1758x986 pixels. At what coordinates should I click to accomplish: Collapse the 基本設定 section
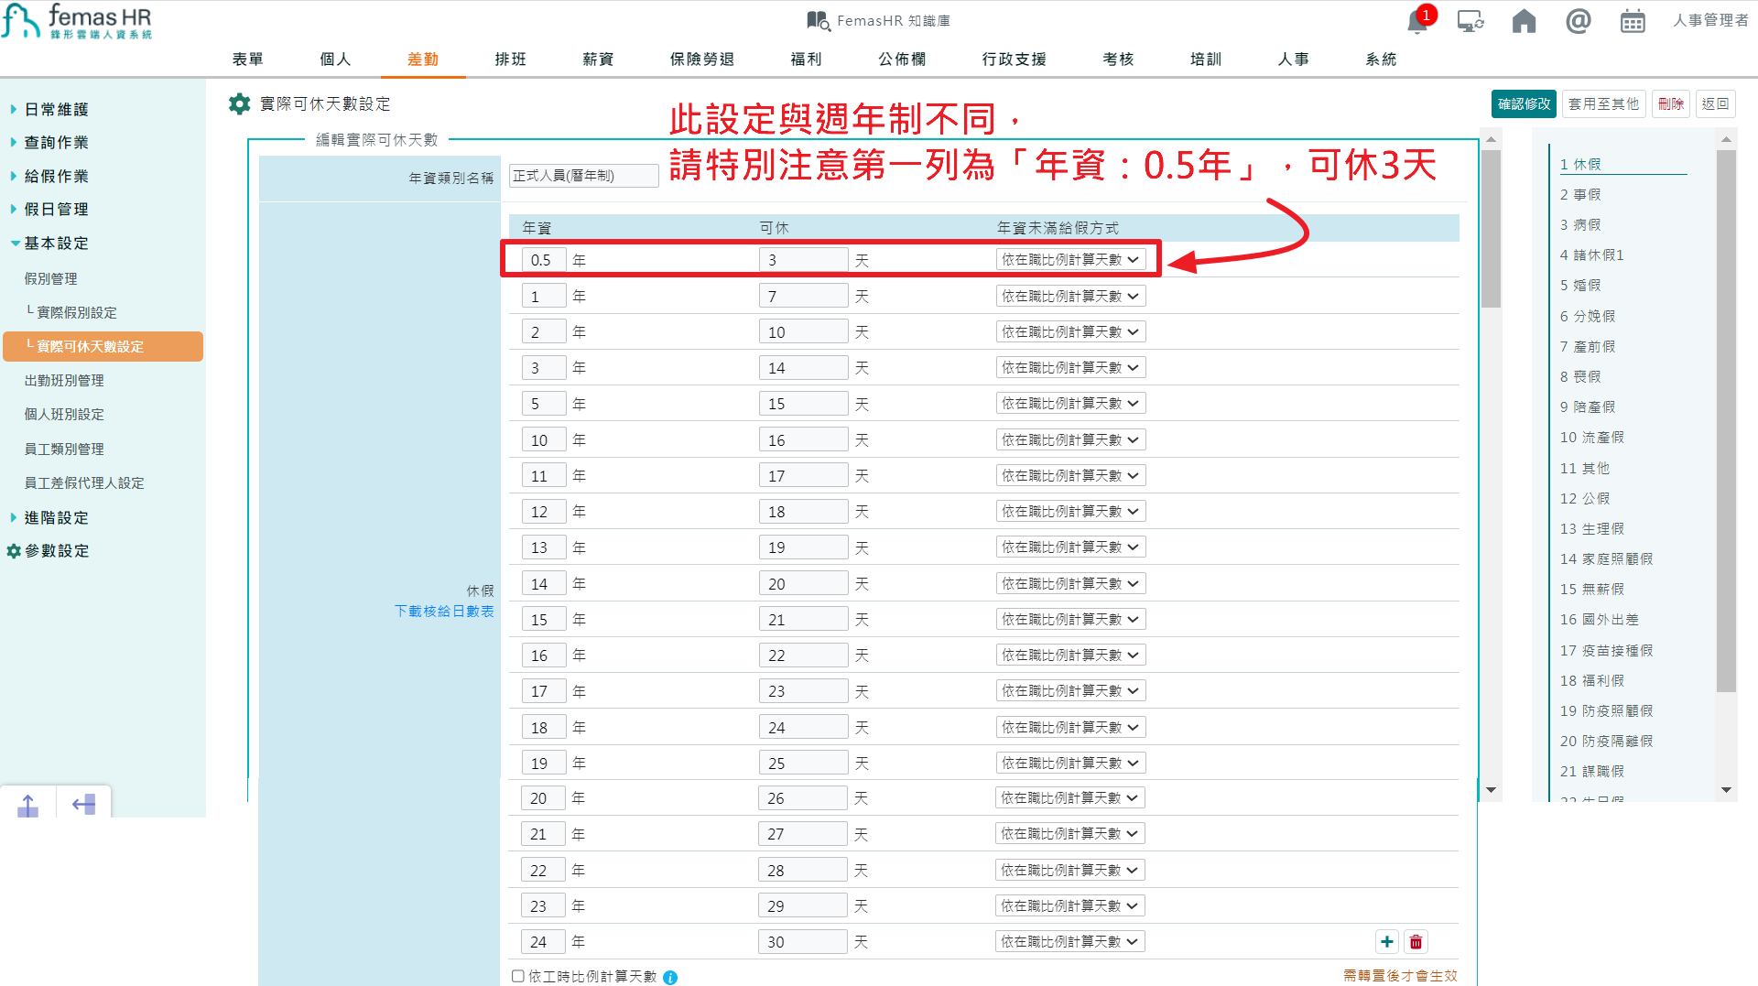click(55, 243)
